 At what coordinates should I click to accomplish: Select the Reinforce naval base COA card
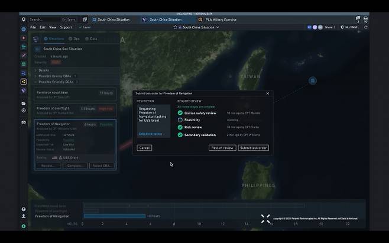click(75, 95)
